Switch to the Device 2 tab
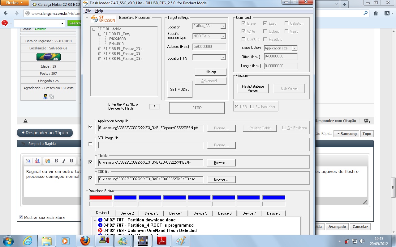Image resolution: width=396 pixels, height=247 pixels. [127, 213]
